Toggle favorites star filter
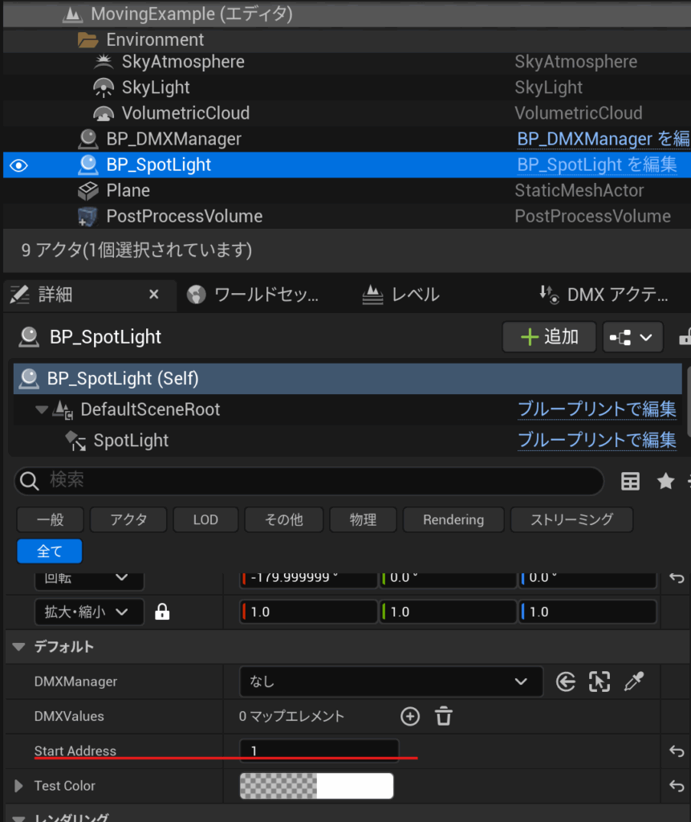 tap(666, 481)
